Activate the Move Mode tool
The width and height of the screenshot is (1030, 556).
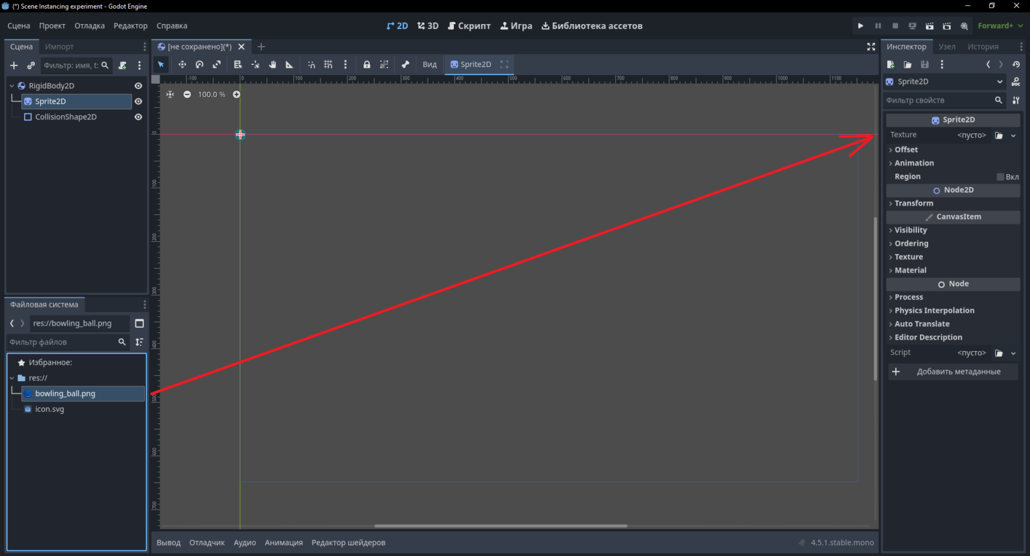182,64
